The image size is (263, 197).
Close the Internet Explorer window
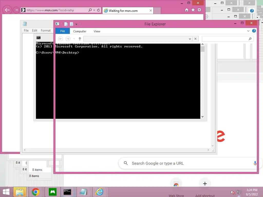198,3
